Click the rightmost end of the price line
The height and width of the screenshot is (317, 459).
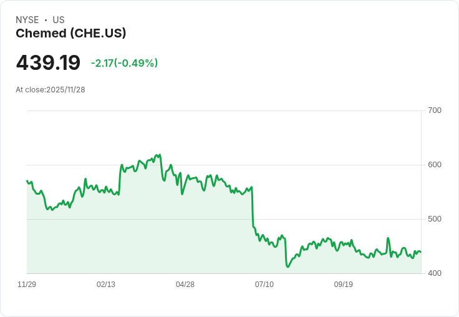click(x=420, y=252)
